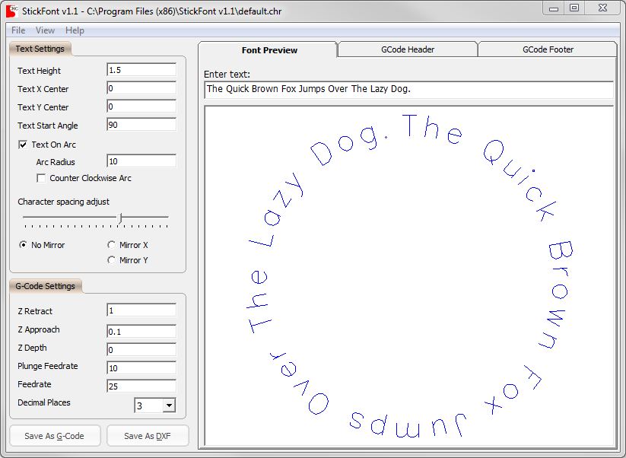The image size is (626, 458).
Task: Click the 'Enter text:' label
Action: pos(227,75)
